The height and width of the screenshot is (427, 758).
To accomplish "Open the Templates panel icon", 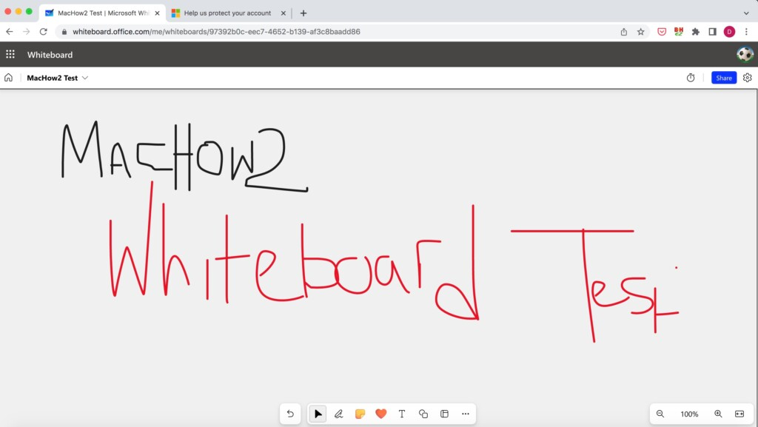I will pos(444,414).
